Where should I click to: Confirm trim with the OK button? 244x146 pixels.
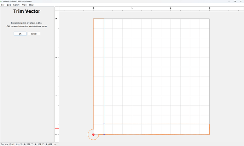click(x=20, y=34)
